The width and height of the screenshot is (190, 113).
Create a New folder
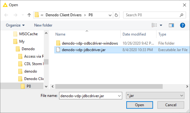(x=43, y=25)
